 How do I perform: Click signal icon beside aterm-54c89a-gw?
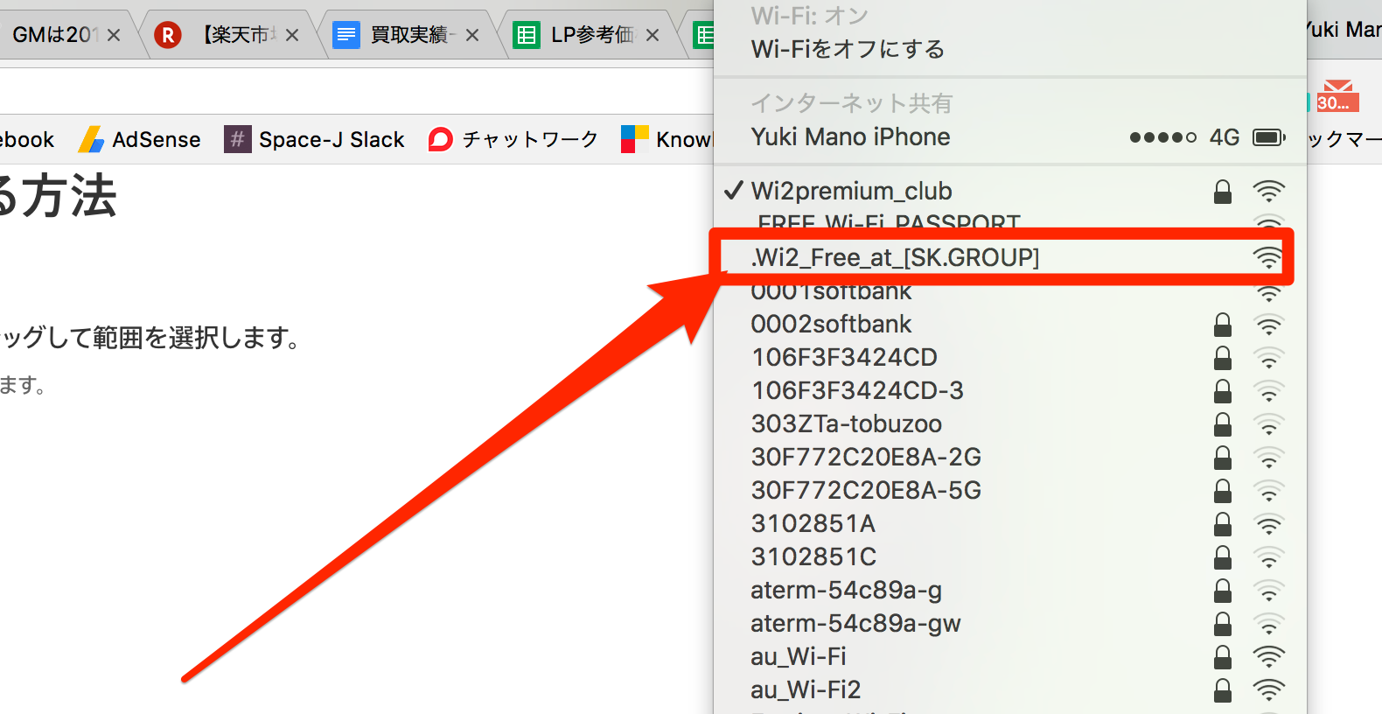(x=1268, y=624)
